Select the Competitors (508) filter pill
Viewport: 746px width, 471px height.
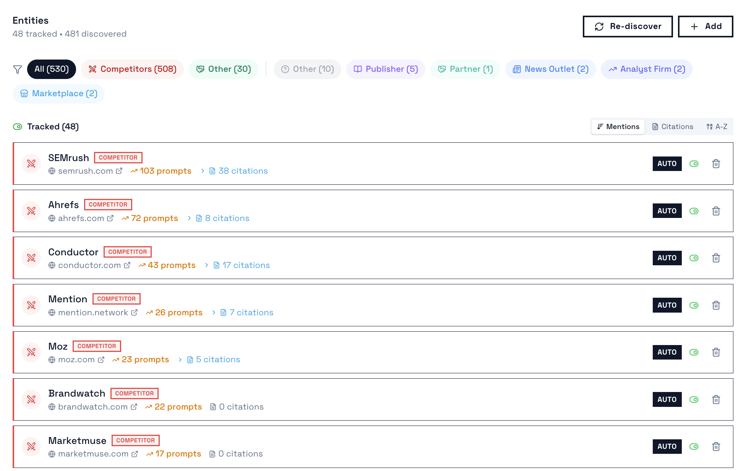132,69
